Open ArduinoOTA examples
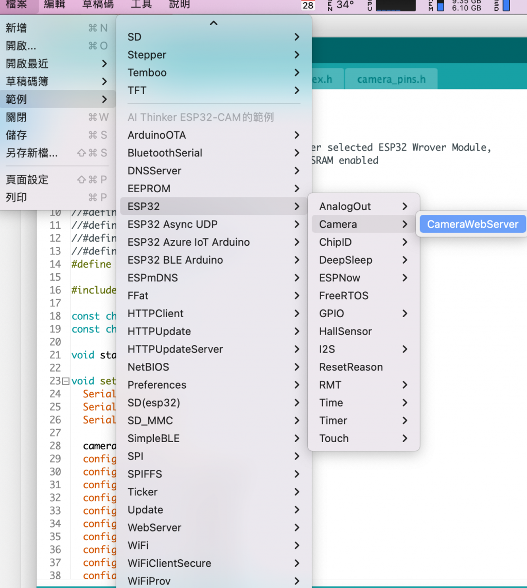Screen dimensions: 527x588 click(214, 135)
